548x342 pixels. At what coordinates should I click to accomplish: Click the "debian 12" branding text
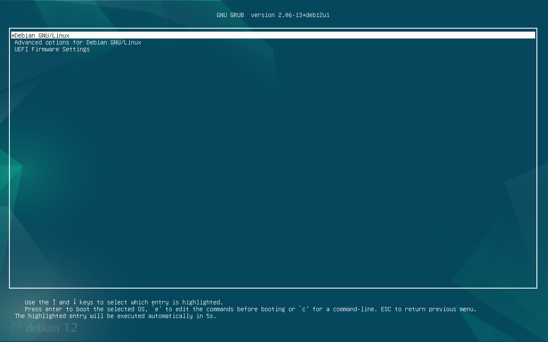pyautogui.click(x=51, y=328)
